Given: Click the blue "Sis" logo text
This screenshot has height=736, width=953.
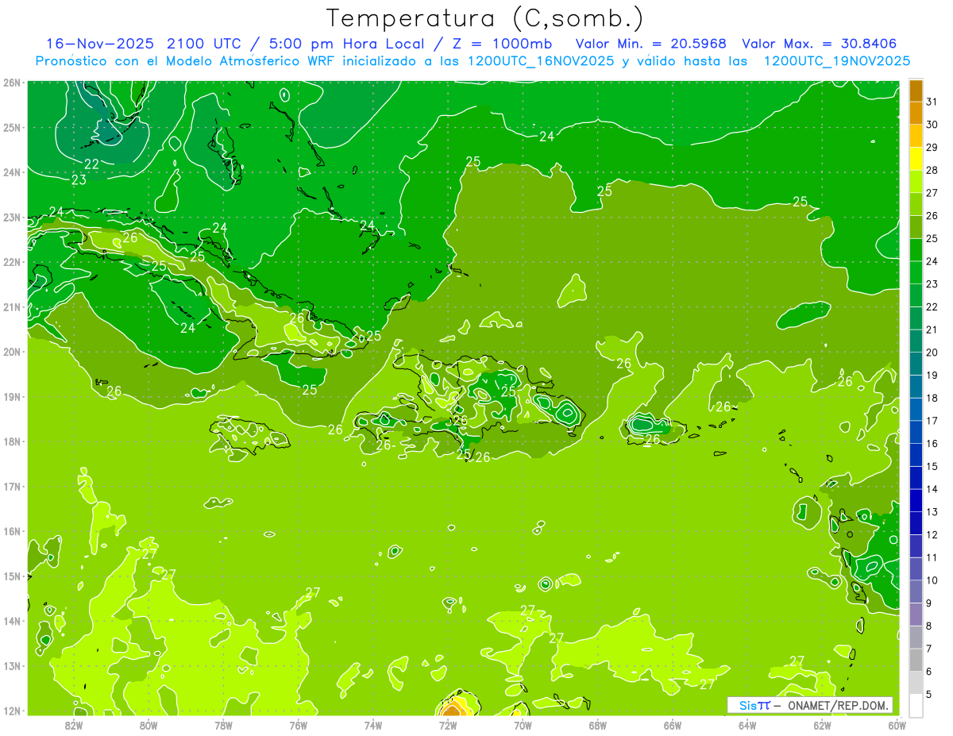Looking at the screenshot, I should [x=747, y=705].
